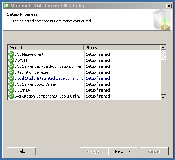Click the Help button
Image resolution: width=175 pixels, height=160 pixels.
21,151
